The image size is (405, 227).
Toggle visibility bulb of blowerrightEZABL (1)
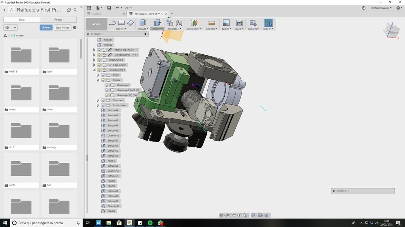pyautogui.click(x=107, y=90)
